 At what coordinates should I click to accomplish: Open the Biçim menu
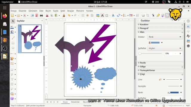point(48,11)
